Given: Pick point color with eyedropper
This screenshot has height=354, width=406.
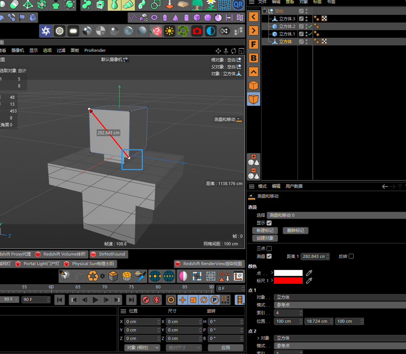Looking at the screenshot, I should 309,273.
